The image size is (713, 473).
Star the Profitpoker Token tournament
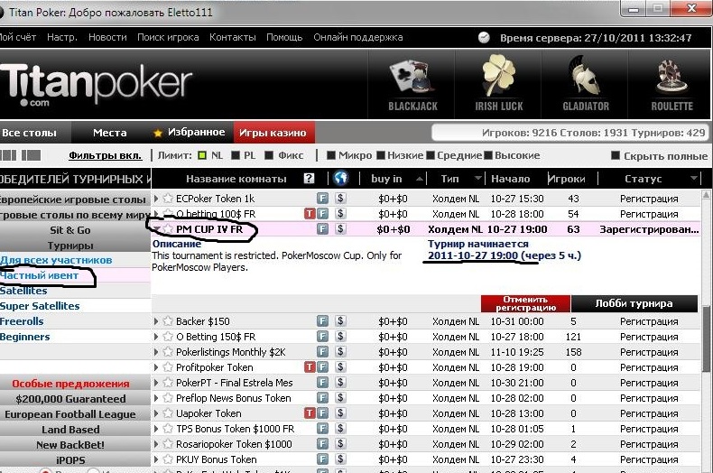click(168, 367)
